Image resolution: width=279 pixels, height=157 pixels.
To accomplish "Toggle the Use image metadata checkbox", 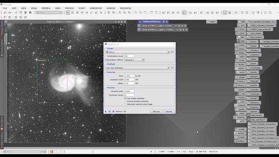I will coord(126,98).
